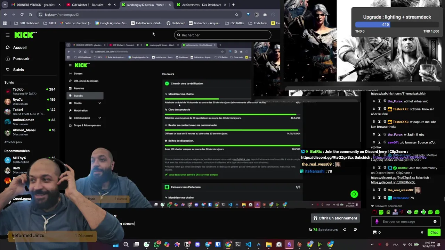Open the GTD Dashboard bookmark folder
445x250 pixels.
26,23
